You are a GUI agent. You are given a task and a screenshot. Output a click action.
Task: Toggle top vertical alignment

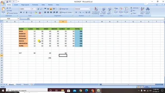(x=45, y=9)
